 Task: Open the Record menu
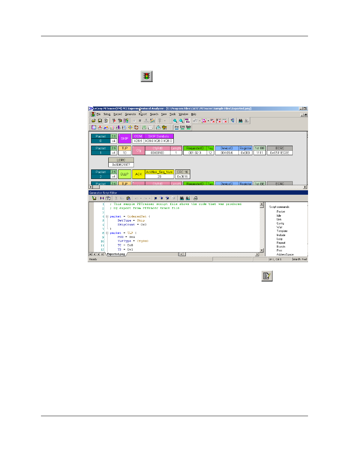[118, 114]
